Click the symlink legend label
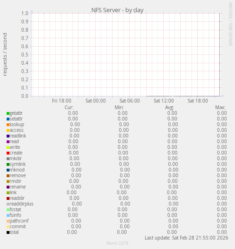Image resolution: width=235 pixels, height=249 pixels. tap(17, 164)
